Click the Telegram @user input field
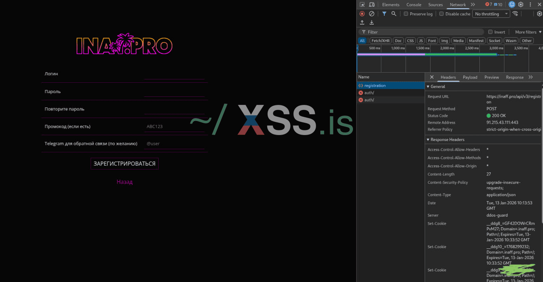The image size is (543, 282). [174, 144]
